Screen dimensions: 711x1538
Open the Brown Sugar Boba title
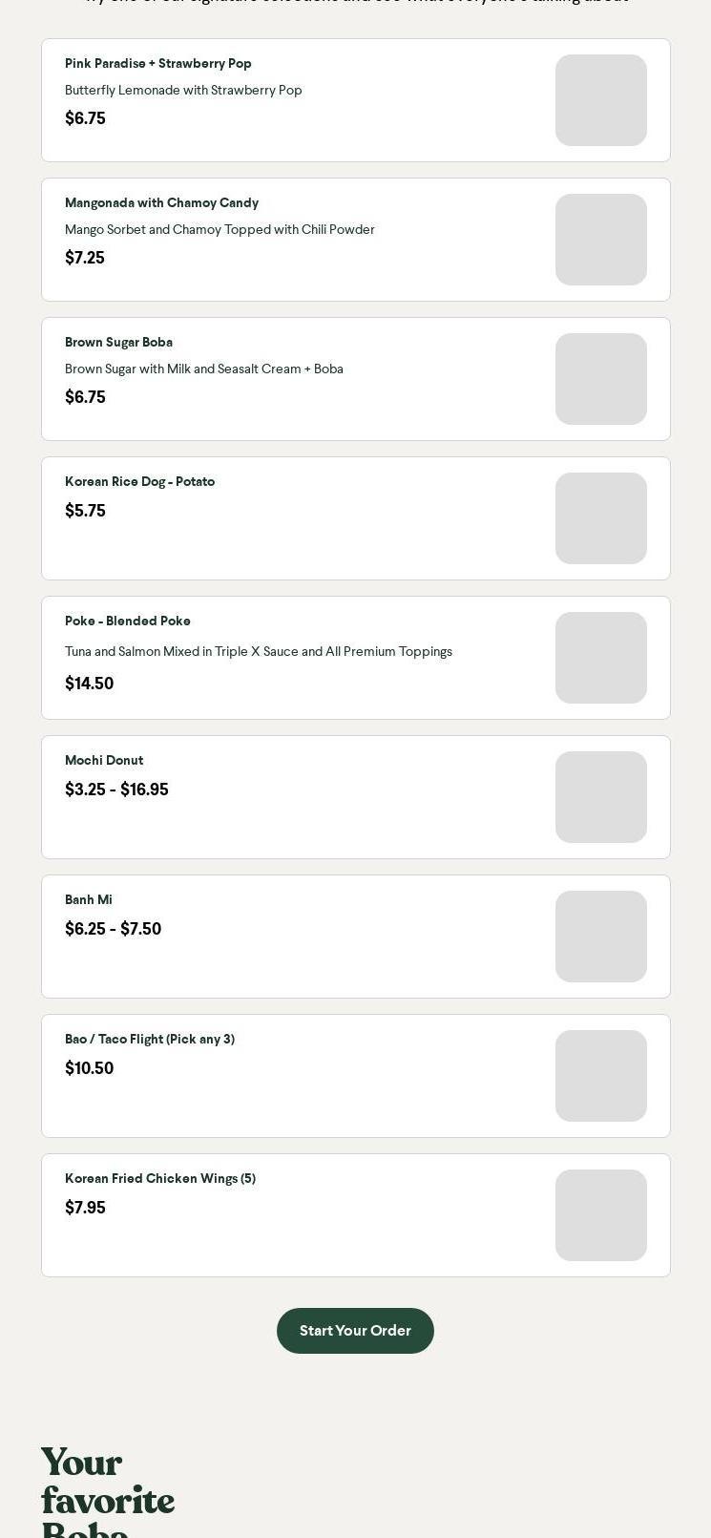(118, 343)
